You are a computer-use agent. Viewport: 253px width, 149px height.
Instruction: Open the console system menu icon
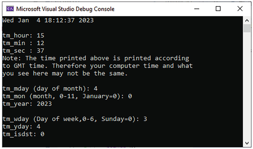[10, 9]
